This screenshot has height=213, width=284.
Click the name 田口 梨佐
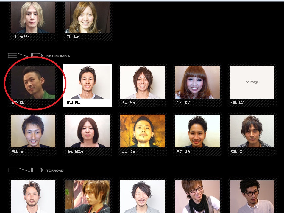[x=73, y=37]
